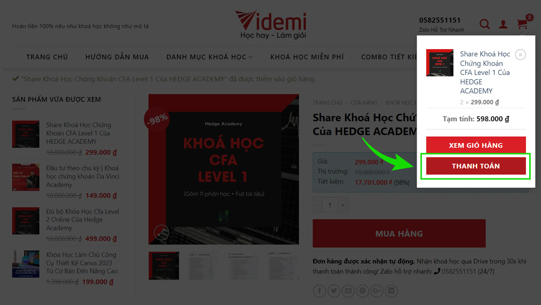This screenshot has width=541, height=305.
Task: Remove the CFA course from mini cart
Action: 520,55
